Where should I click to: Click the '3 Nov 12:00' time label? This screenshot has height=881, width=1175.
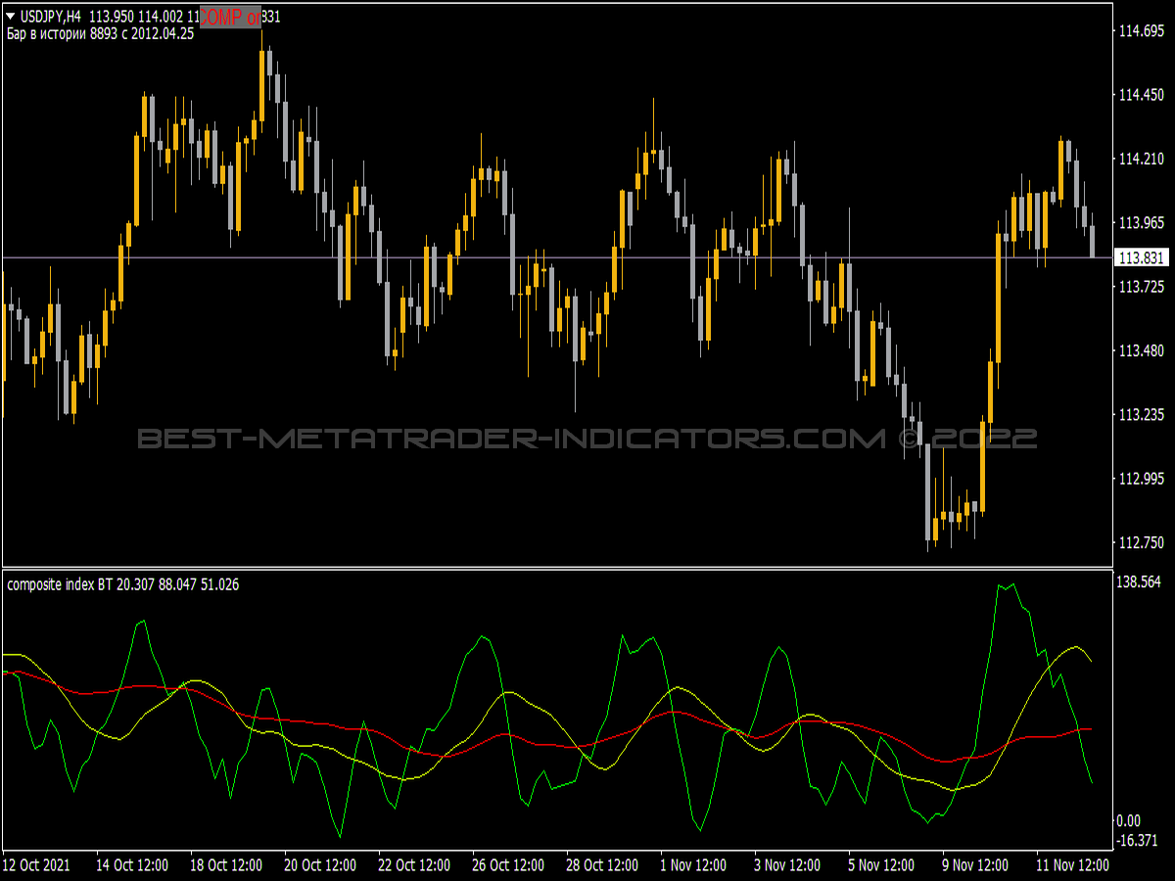[787, 865]
